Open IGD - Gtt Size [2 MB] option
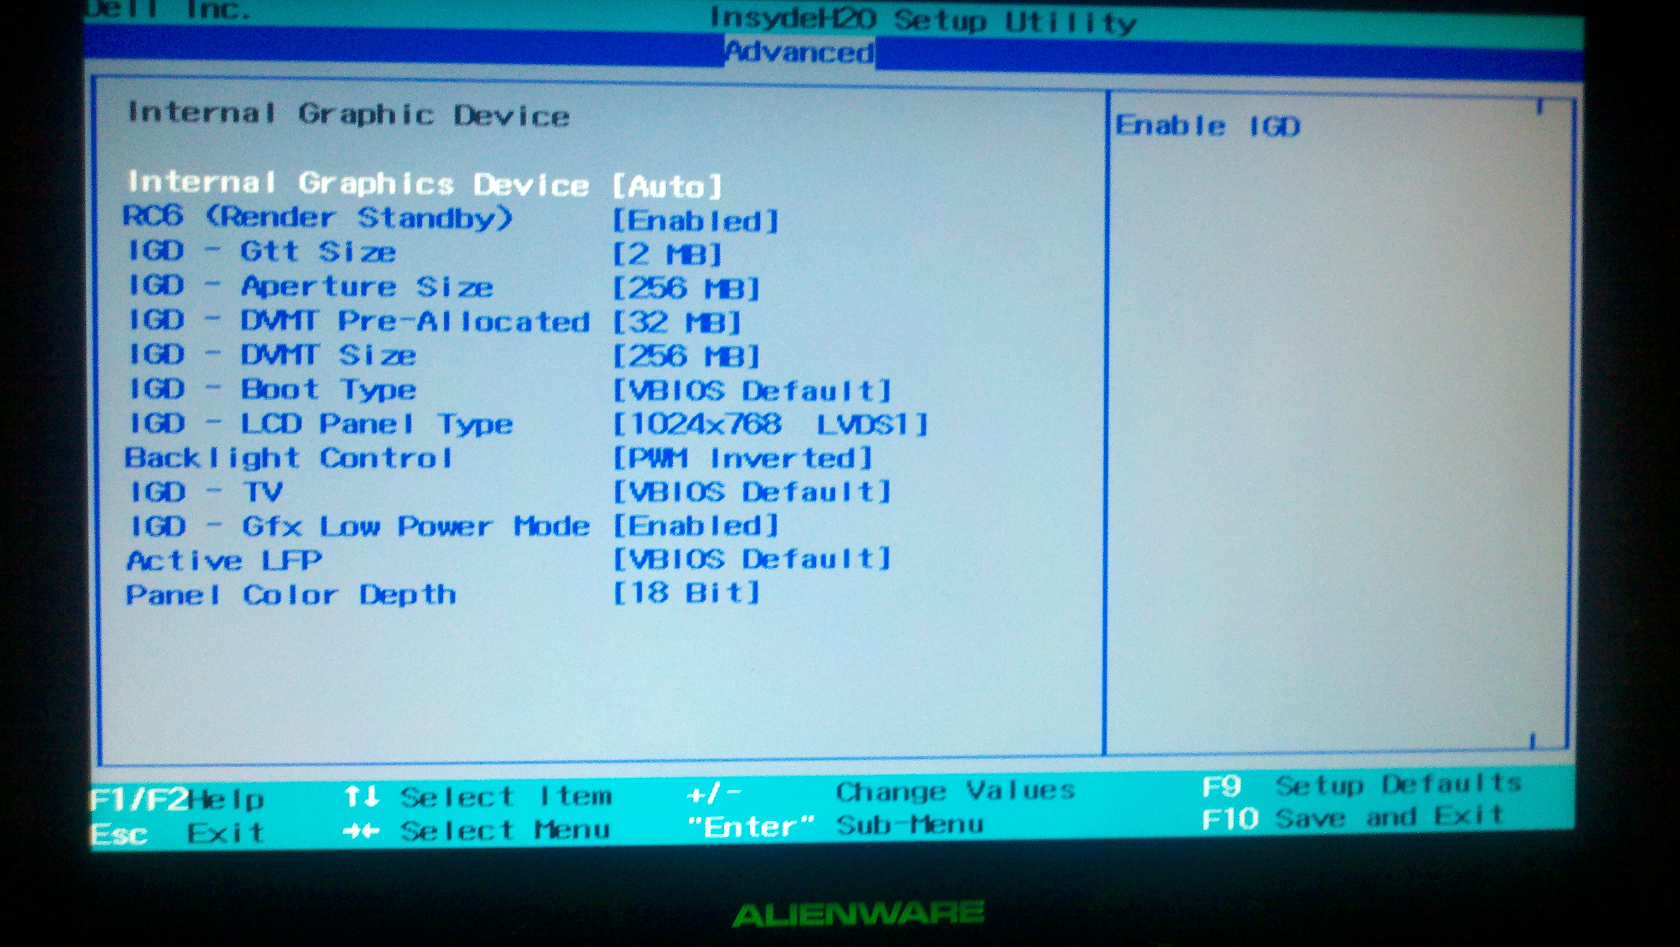The width and height of the screenshot is (1680, 947). [x=667, y=254]
